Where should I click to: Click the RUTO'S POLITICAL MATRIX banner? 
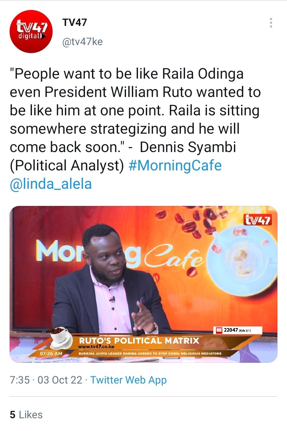139,340
